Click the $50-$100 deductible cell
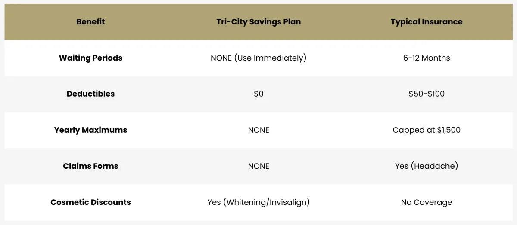Image resolution: width=517 pixels, height=225 pixels. coord(427,94)
